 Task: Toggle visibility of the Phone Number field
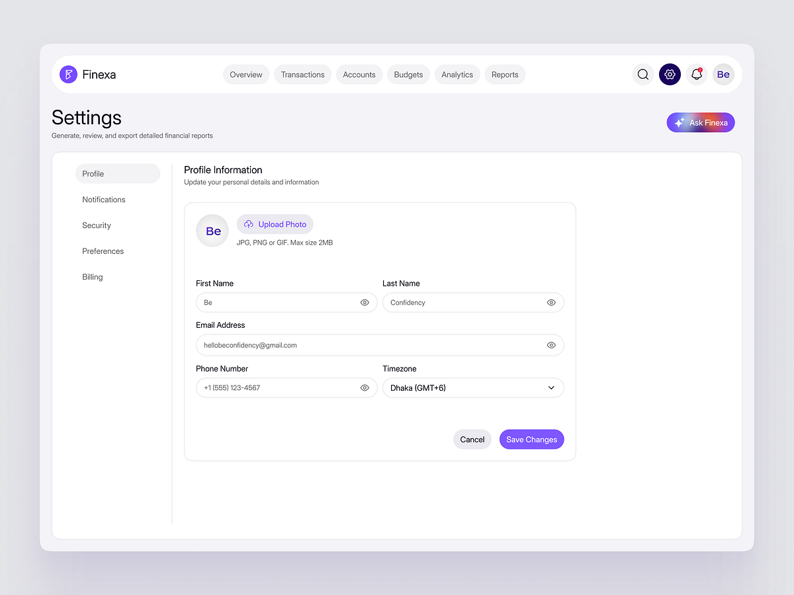[x=365, y=387]
